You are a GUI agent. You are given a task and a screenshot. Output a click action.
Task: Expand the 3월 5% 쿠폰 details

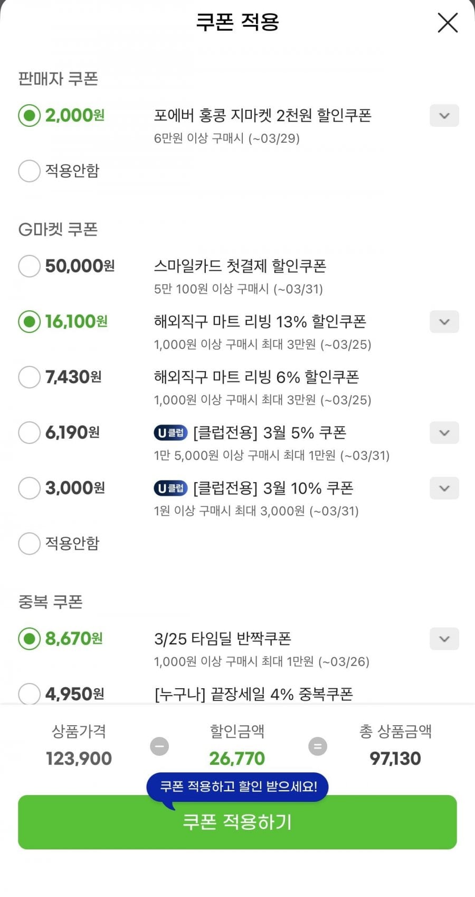point(444,433)
